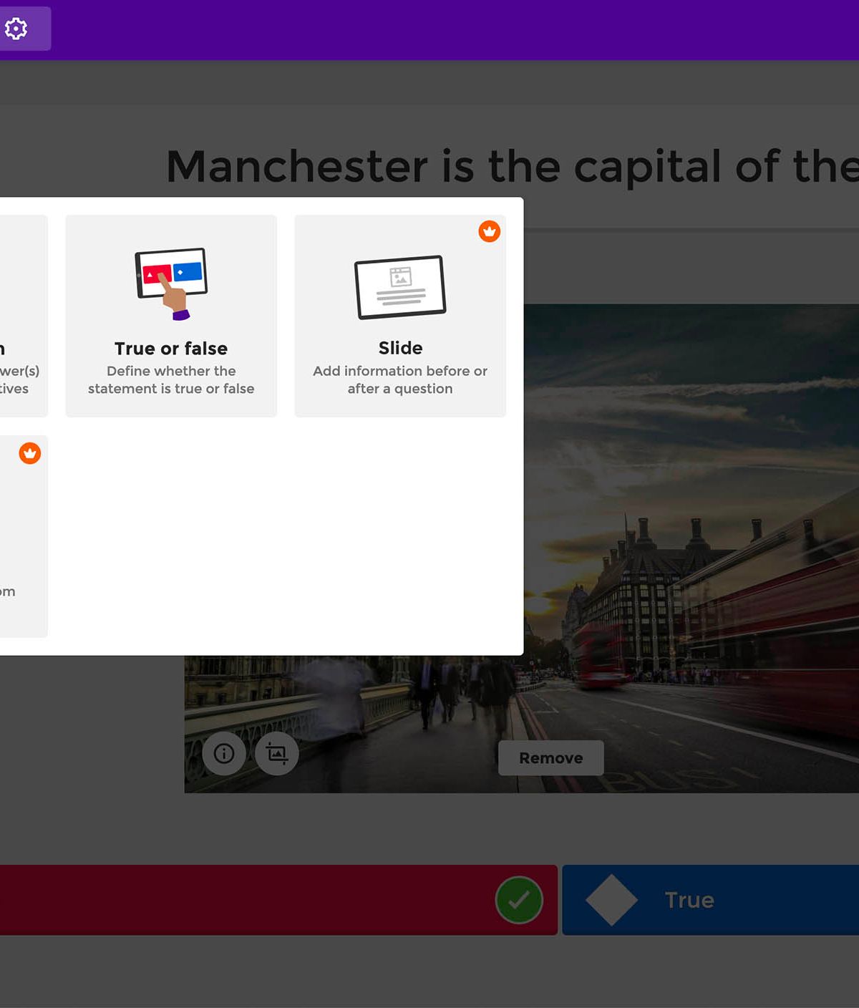Edit the question title Manchester is the capital

coord(513,166)
